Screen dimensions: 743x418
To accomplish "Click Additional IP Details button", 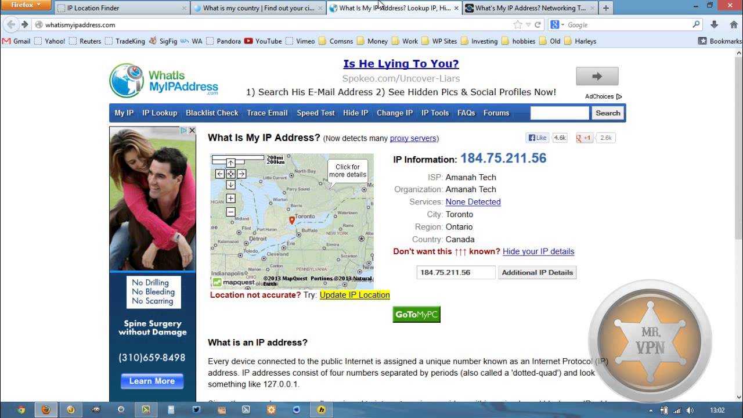I will click(x=538, y=272).
